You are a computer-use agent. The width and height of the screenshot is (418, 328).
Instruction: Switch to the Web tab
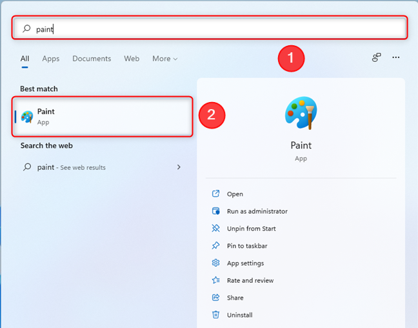coord(132,59)
